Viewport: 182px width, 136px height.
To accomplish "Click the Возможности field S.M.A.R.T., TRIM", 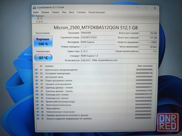I will tap(119, 60).
